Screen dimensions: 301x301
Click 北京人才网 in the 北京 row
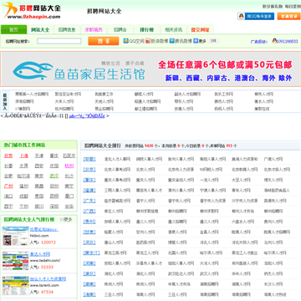pos(145,170)
